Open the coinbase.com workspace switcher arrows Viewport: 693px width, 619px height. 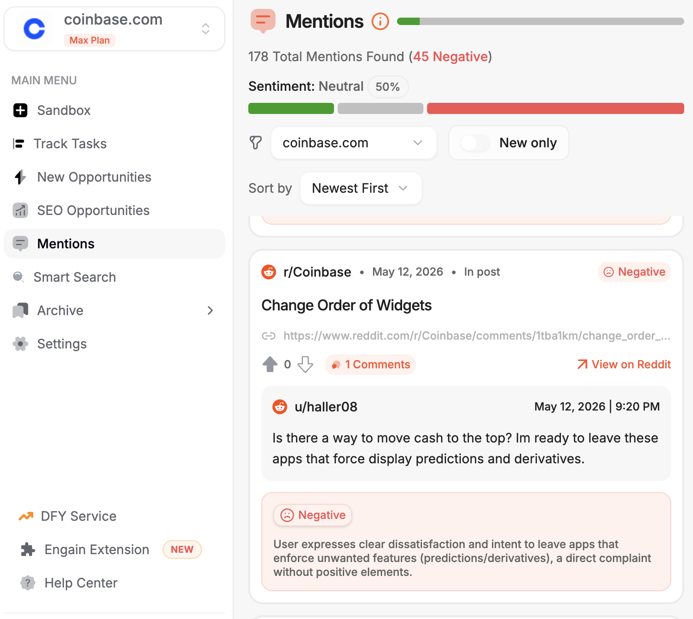coord(206,29)
